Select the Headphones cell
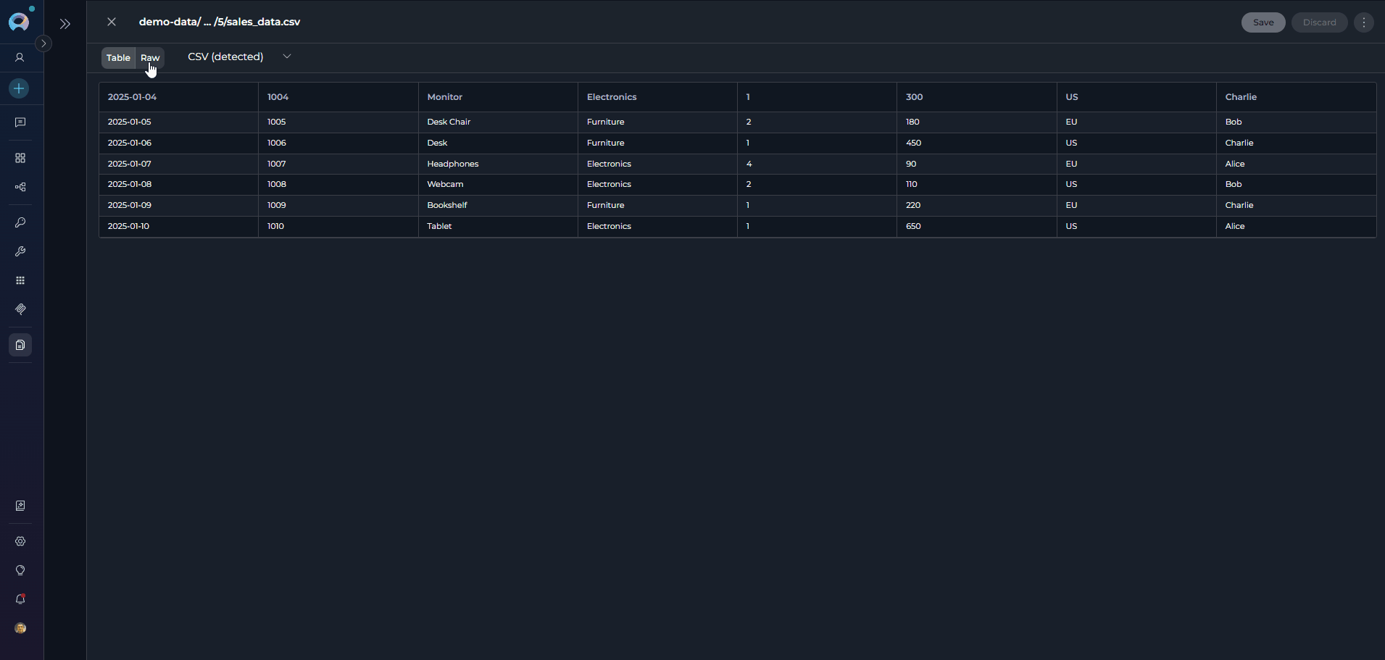The height and width of the screenshot is (660, 1385). [498, 164]
